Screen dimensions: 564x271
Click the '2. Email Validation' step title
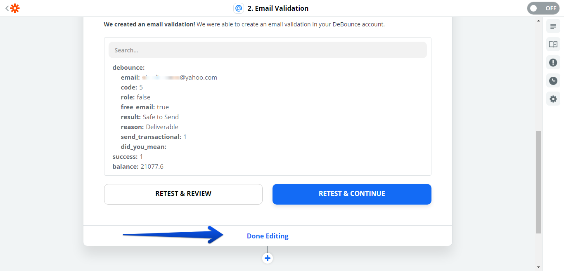coord(278,8)
